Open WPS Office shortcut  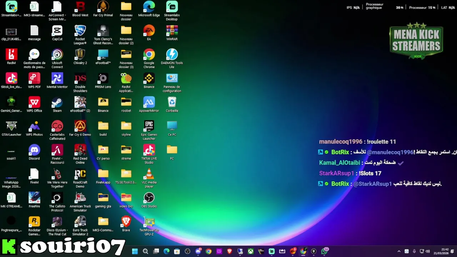click(x=34, y=105)
